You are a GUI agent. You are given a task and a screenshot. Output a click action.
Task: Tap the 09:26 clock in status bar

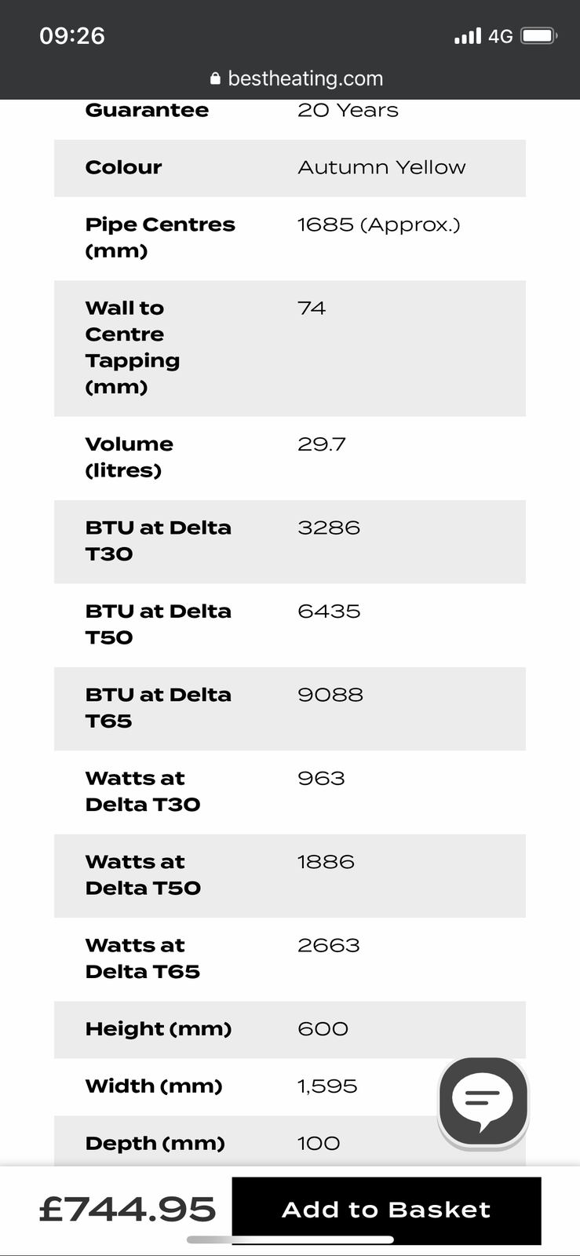72,36
